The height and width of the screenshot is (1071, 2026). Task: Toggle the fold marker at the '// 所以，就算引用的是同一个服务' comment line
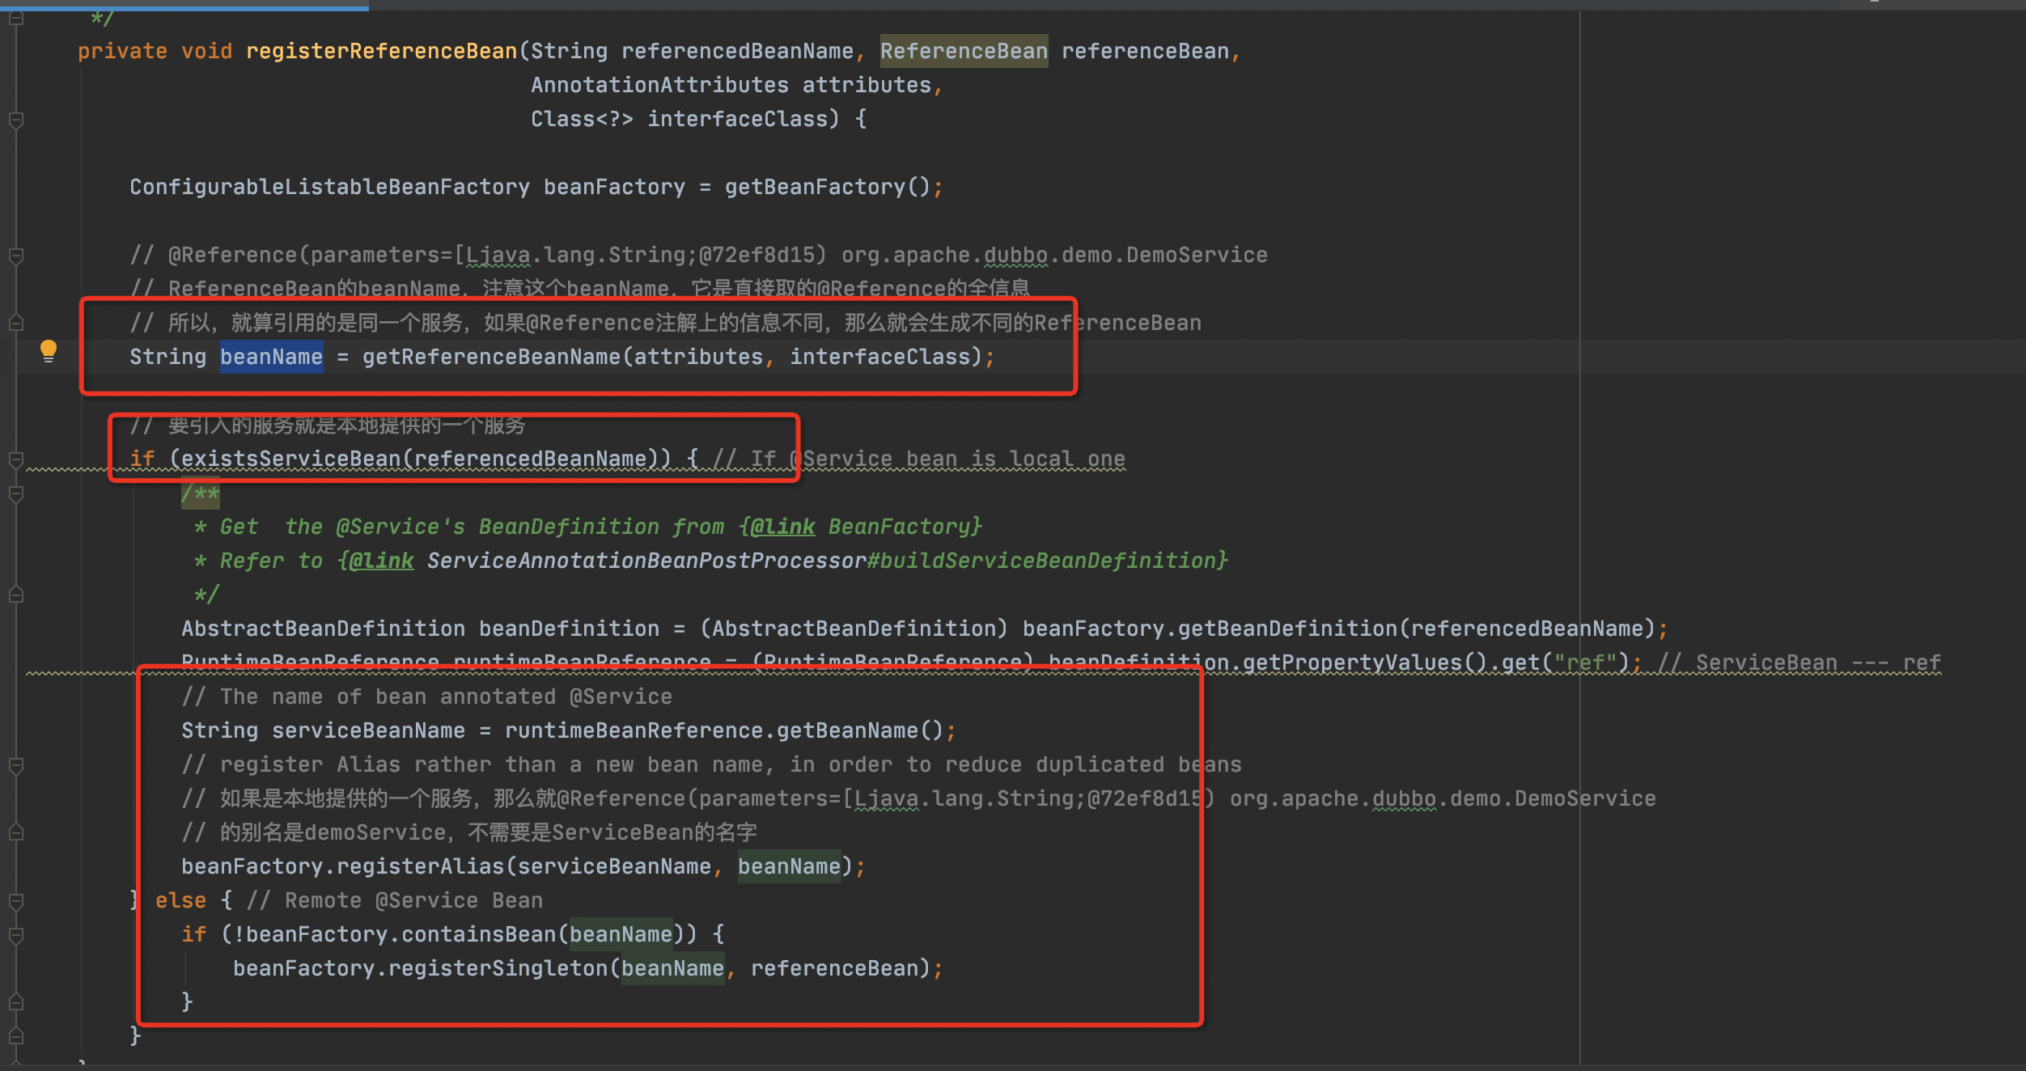coord(15,323)
